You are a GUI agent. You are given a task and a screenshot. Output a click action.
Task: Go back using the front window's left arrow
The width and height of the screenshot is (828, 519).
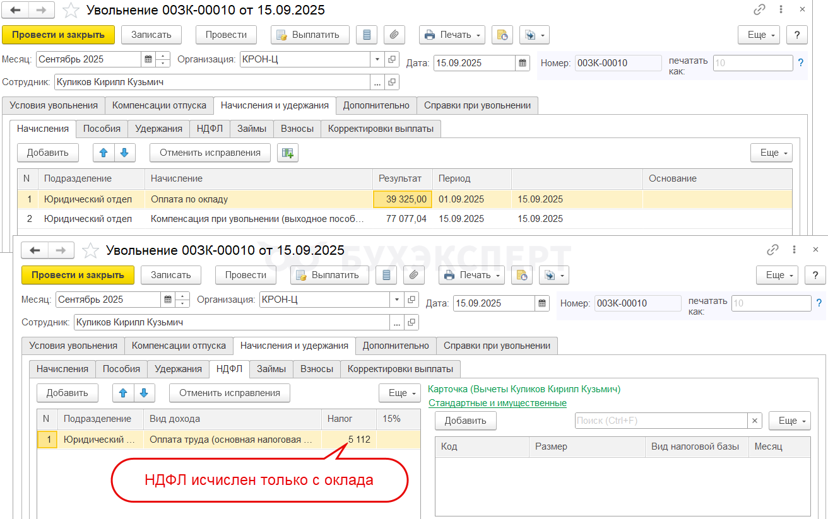(35, 250)
